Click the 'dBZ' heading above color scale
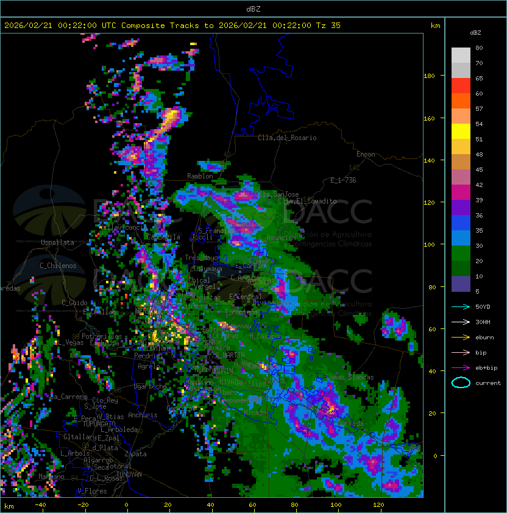The width and height of the screenshot is (507, 513). 475,33
